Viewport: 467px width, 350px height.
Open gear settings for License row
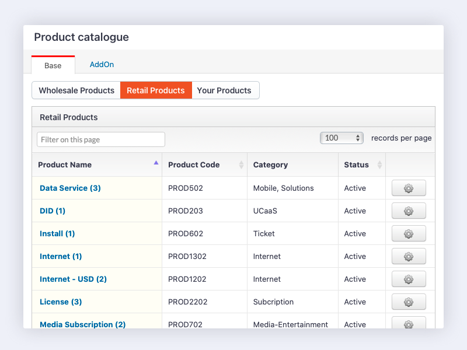click(x=409, y=302)
